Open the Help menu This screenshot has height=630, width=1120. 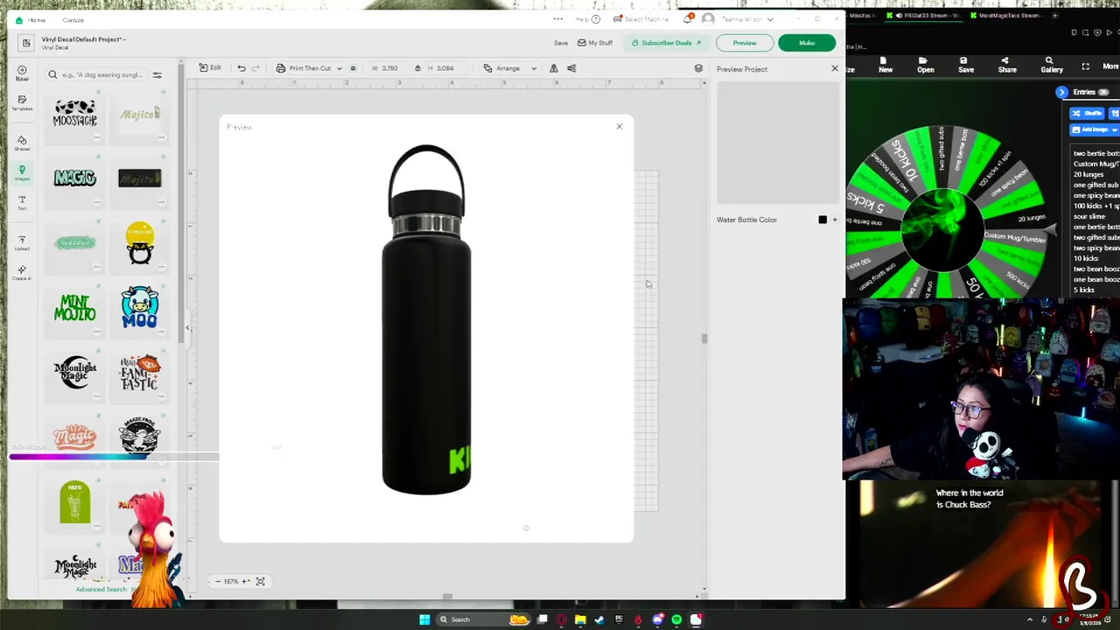pyautogui.click(x=587, y=19)
